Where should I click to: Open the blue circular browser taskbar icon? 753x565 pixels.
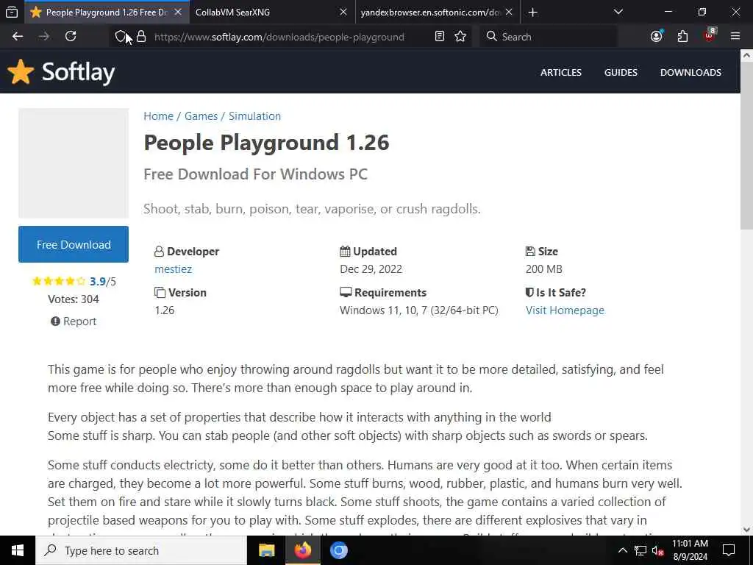[338, 550]
